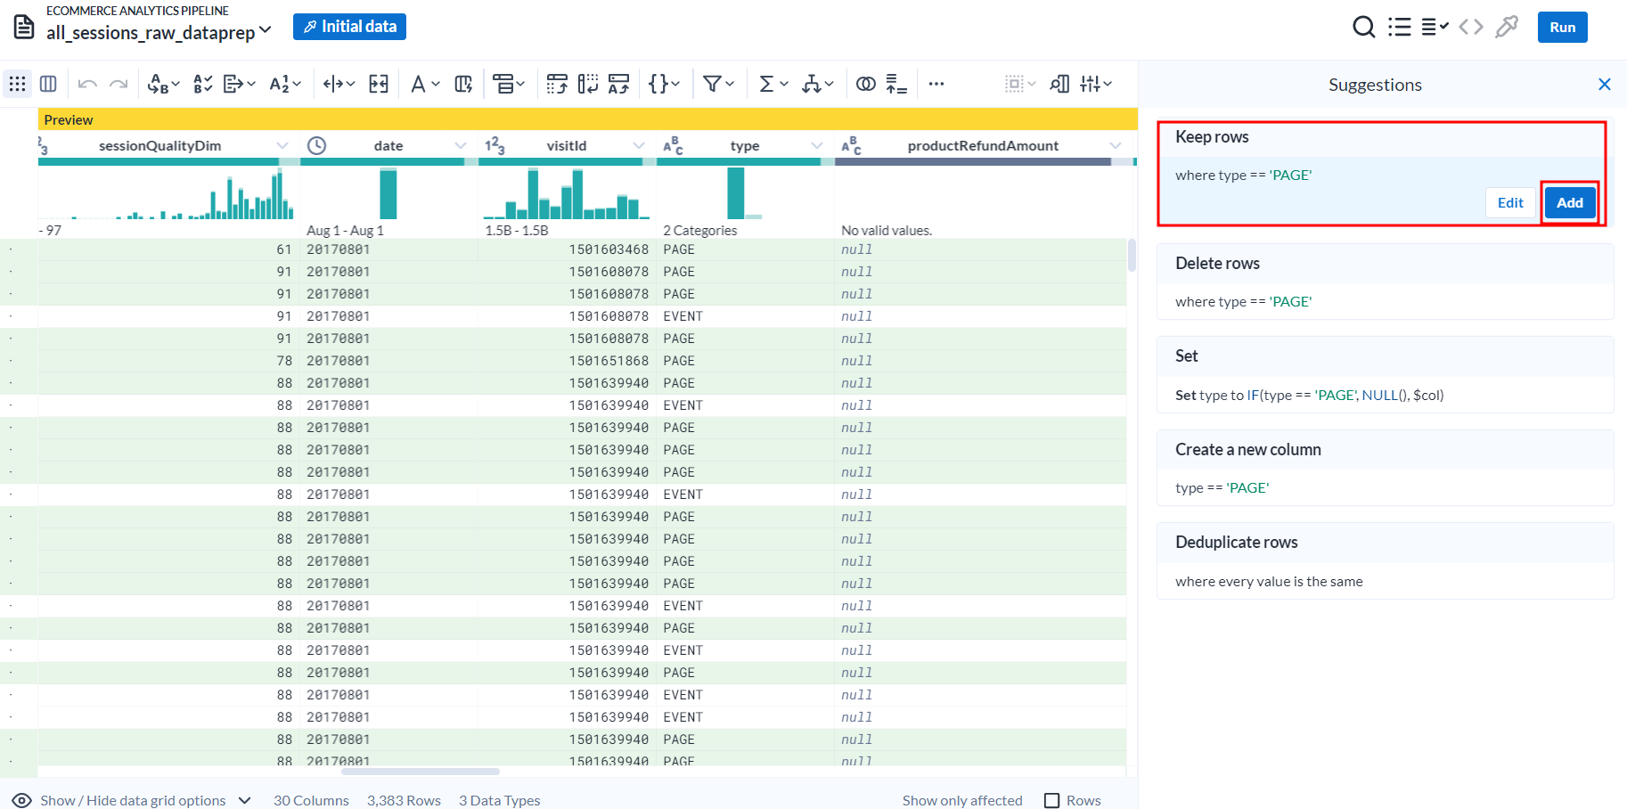This screenshot has height=809, width=1627.
Task: Click Add on Keep rows suggestion
Action: 1570,203
